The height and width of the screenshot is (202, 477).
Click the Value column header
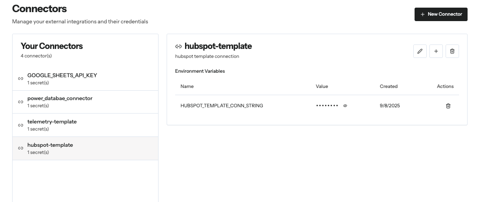pyautogui.click(x=322, y=86)
